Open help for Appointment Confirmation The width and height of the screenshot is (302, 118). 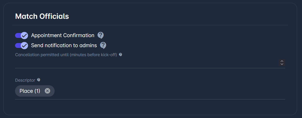[x=100, y=35]
